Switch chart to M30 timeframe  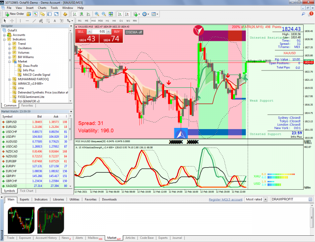pos(100,21)
